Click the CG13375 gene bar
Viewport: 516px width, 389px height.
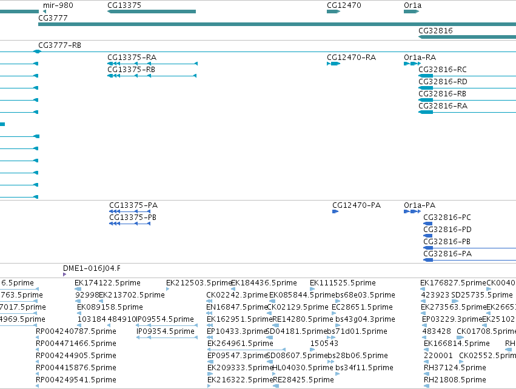(152, 12)
